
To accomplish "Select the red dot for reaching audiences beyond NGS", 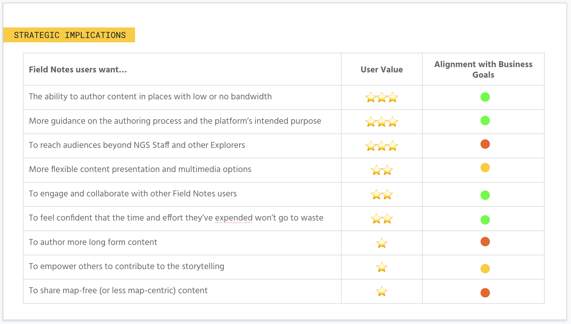I will (485, 144).
